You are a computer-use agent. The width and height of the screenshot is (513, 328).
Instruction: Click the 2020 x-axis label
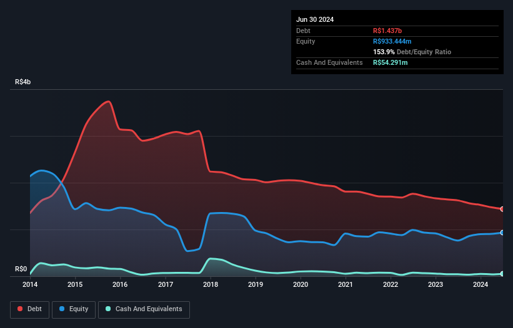coord(301,284)
